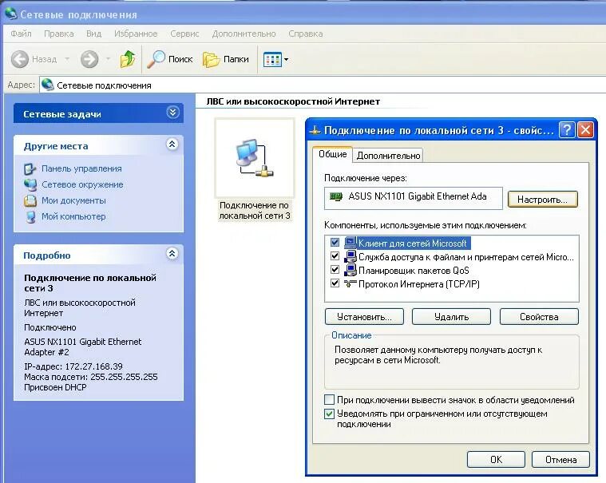Collapse the Другие места panel
Image resolution: width=606 pixels, height=483 pixels.
[x=172, y=145]
